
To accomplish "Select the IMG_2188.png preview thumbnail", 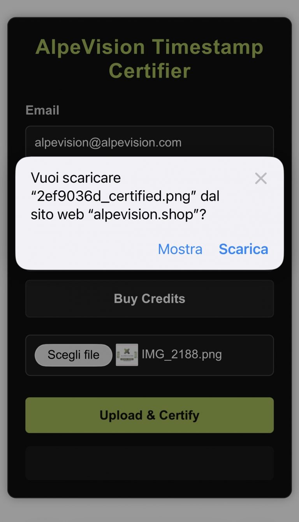I will (127, 355).
